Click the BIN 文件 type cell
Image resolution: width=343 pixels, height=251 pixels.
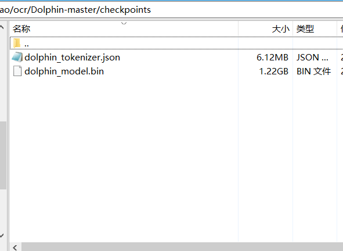[x=313, y=71]
